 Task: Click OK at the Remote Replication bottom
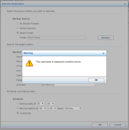coord(100,125)
